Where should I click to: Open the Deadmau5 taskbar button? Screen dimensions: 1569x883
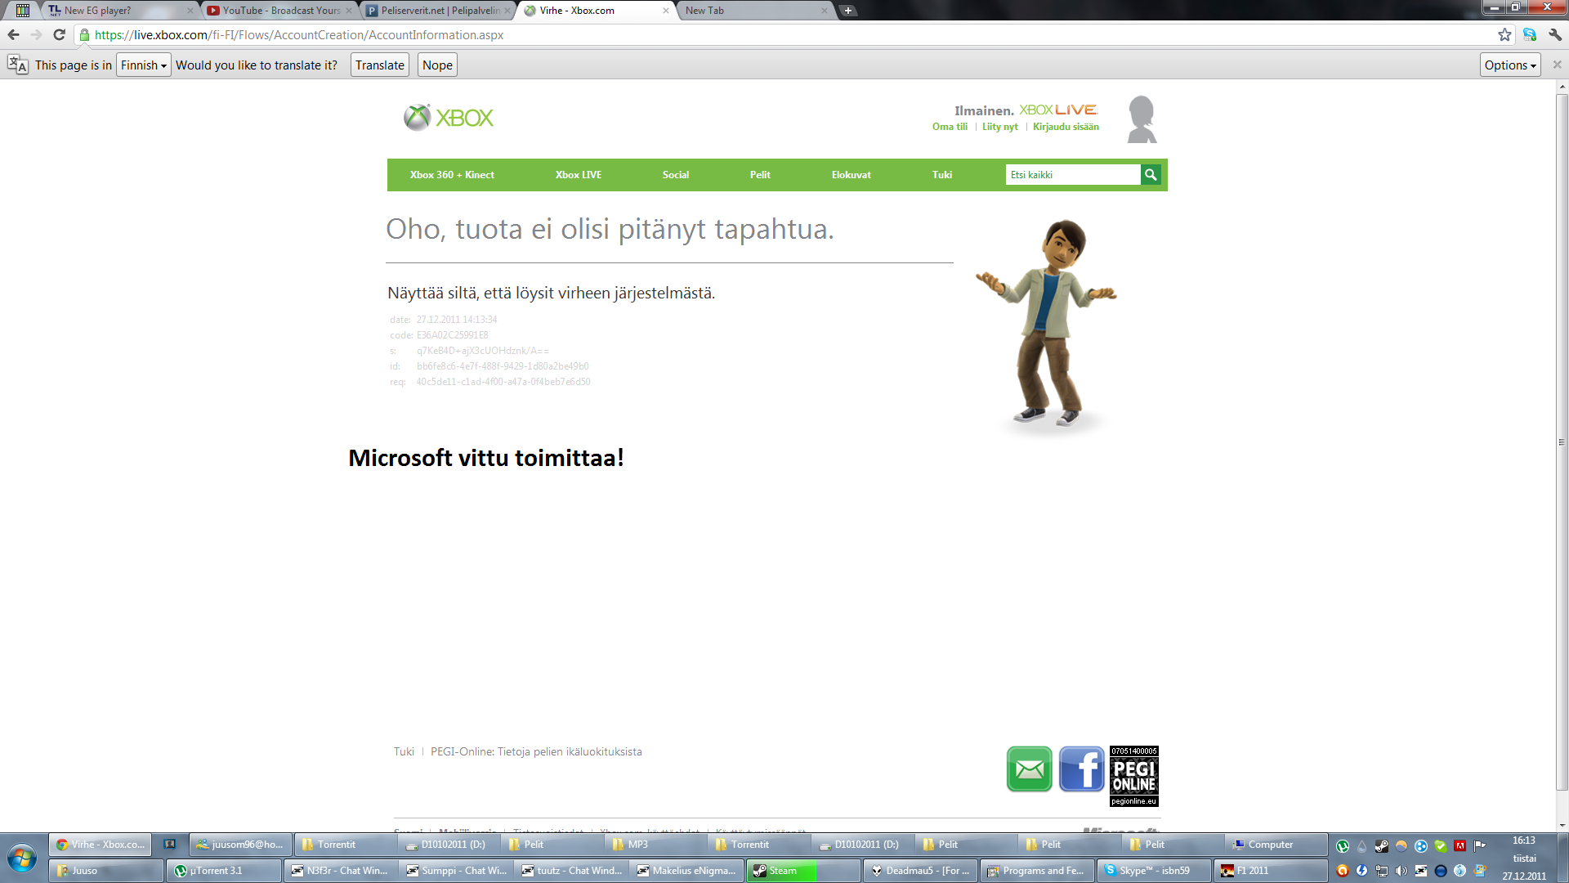point(920,871)
